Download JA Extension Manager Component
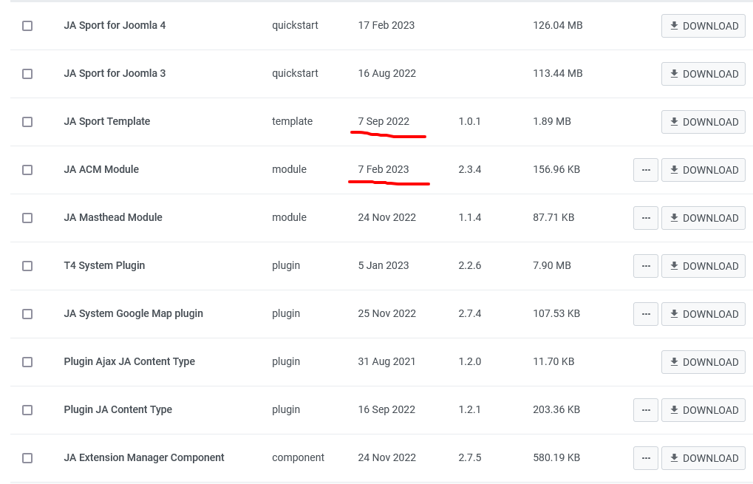 click(703, 458)
